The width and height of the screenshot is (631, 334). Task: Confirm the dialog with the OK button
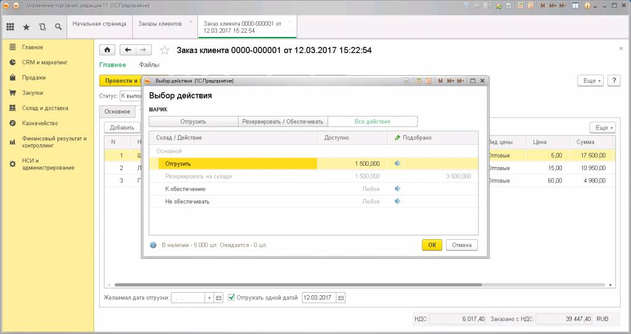(x=432, y=245)
